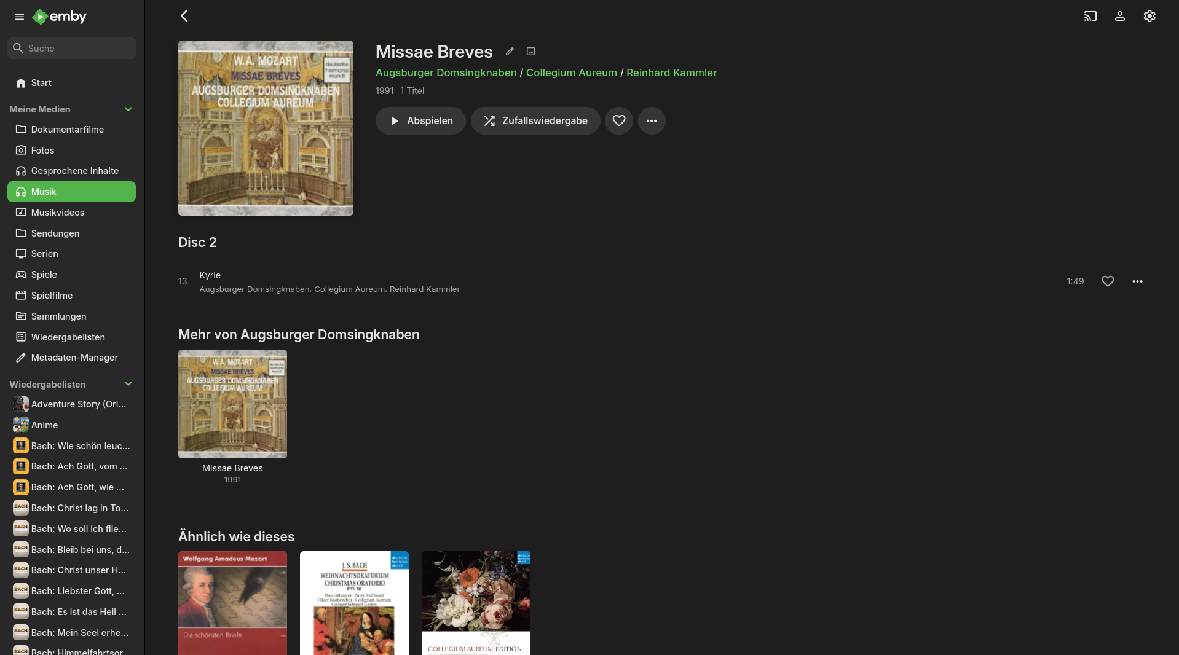This screenshot has height=655, width=1179.
Task: Open the Collegium Aureum Edition cover
Action: (476, 603)
